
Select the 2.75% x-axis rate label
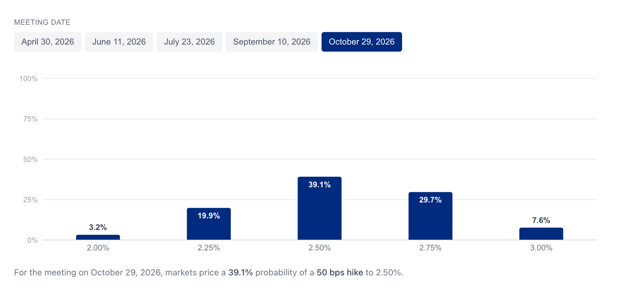click(430, 248)
